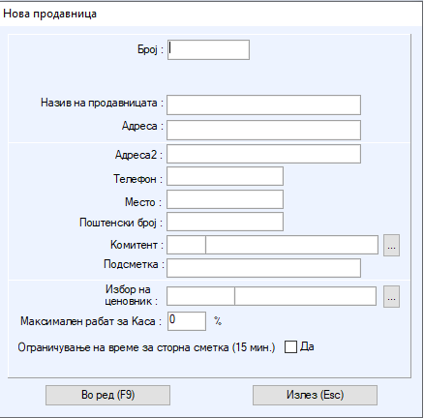Open Избор на ценовник ellipsis browse button
424x418 pixels.
391,296
